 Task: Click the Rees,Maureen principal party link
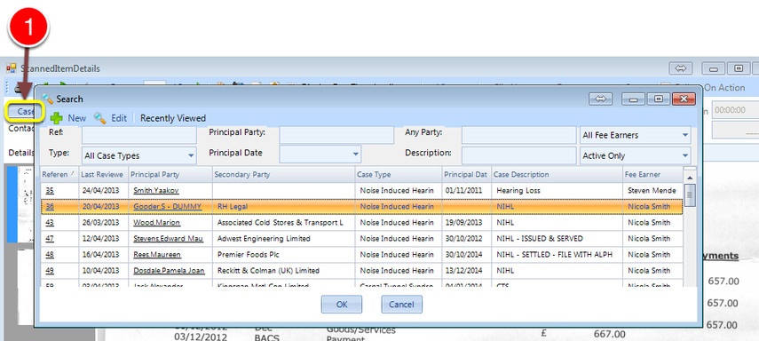[157, 255]
